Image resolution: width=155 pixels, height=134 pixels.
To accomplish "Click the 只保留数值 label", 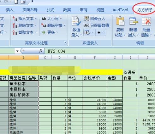I will (100, 25).
